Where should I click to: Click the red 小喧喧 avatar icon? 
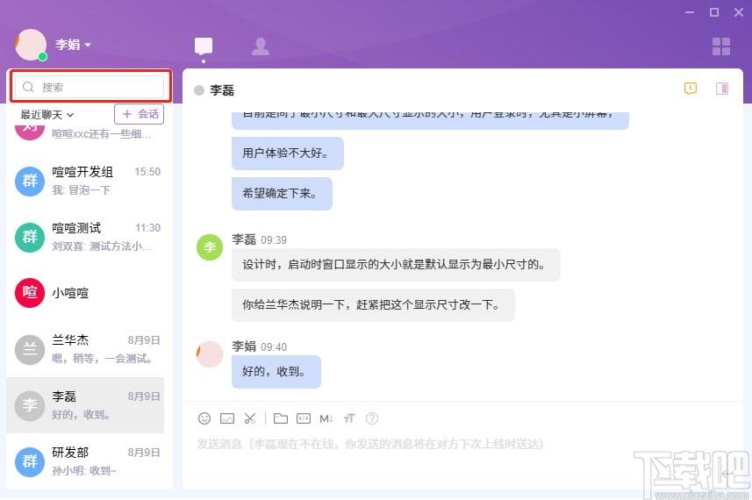(30, 293)
